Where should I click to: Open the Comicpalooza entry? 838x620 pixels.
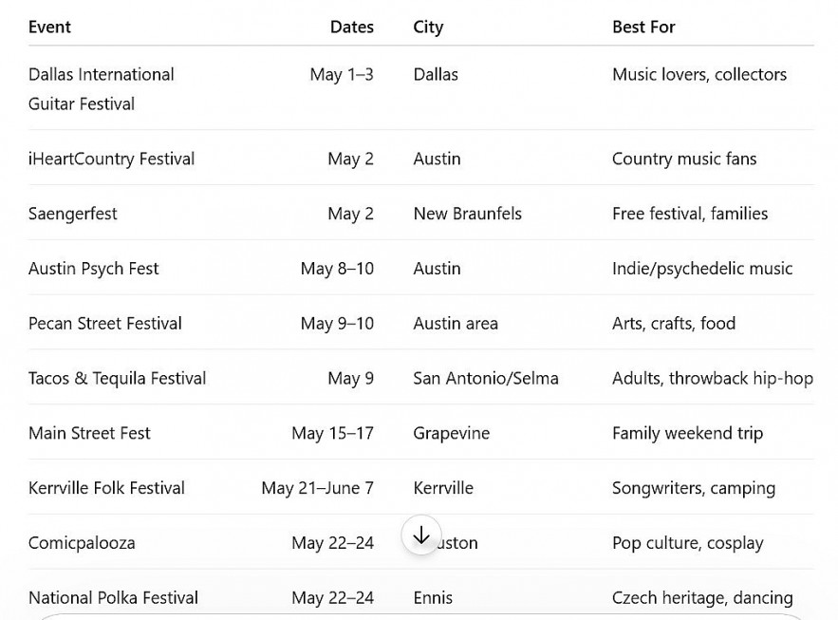[x=82, y=543]
